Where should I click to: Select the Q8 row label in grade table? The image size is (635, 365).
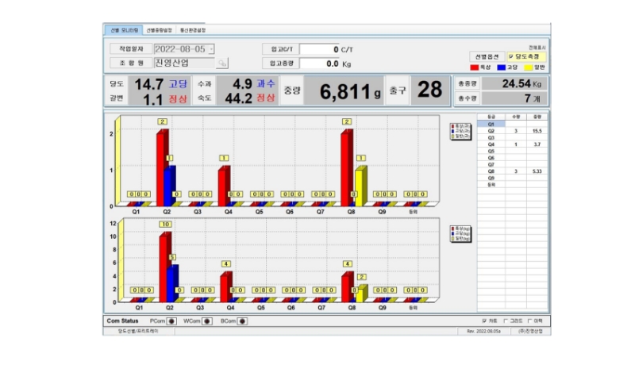(491, 171)
